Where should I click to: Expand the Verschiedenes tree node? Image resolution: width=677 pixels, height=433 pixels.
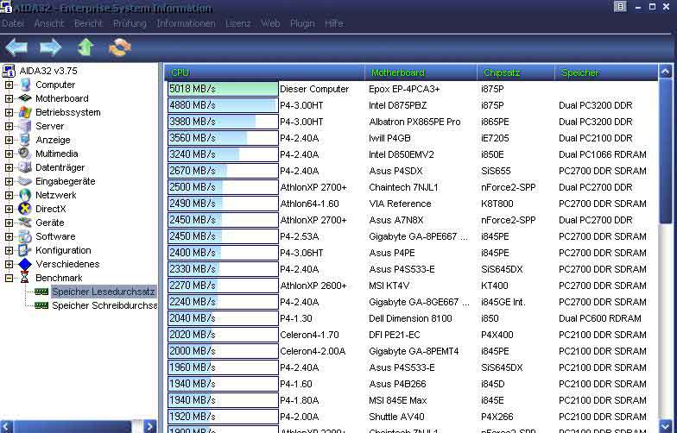9,264
